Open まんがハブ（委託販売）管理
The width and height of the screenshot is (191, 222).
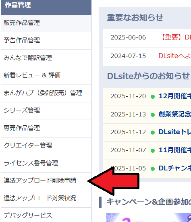coord(46,93)
